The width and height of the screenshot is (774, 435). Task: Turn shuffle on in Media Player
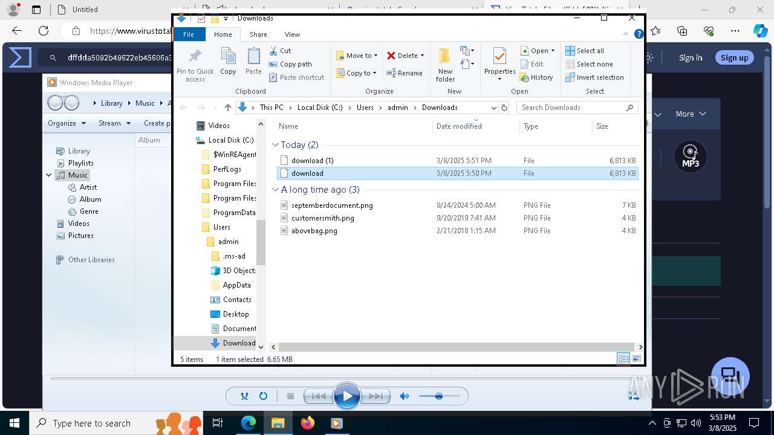coord(244,396)
